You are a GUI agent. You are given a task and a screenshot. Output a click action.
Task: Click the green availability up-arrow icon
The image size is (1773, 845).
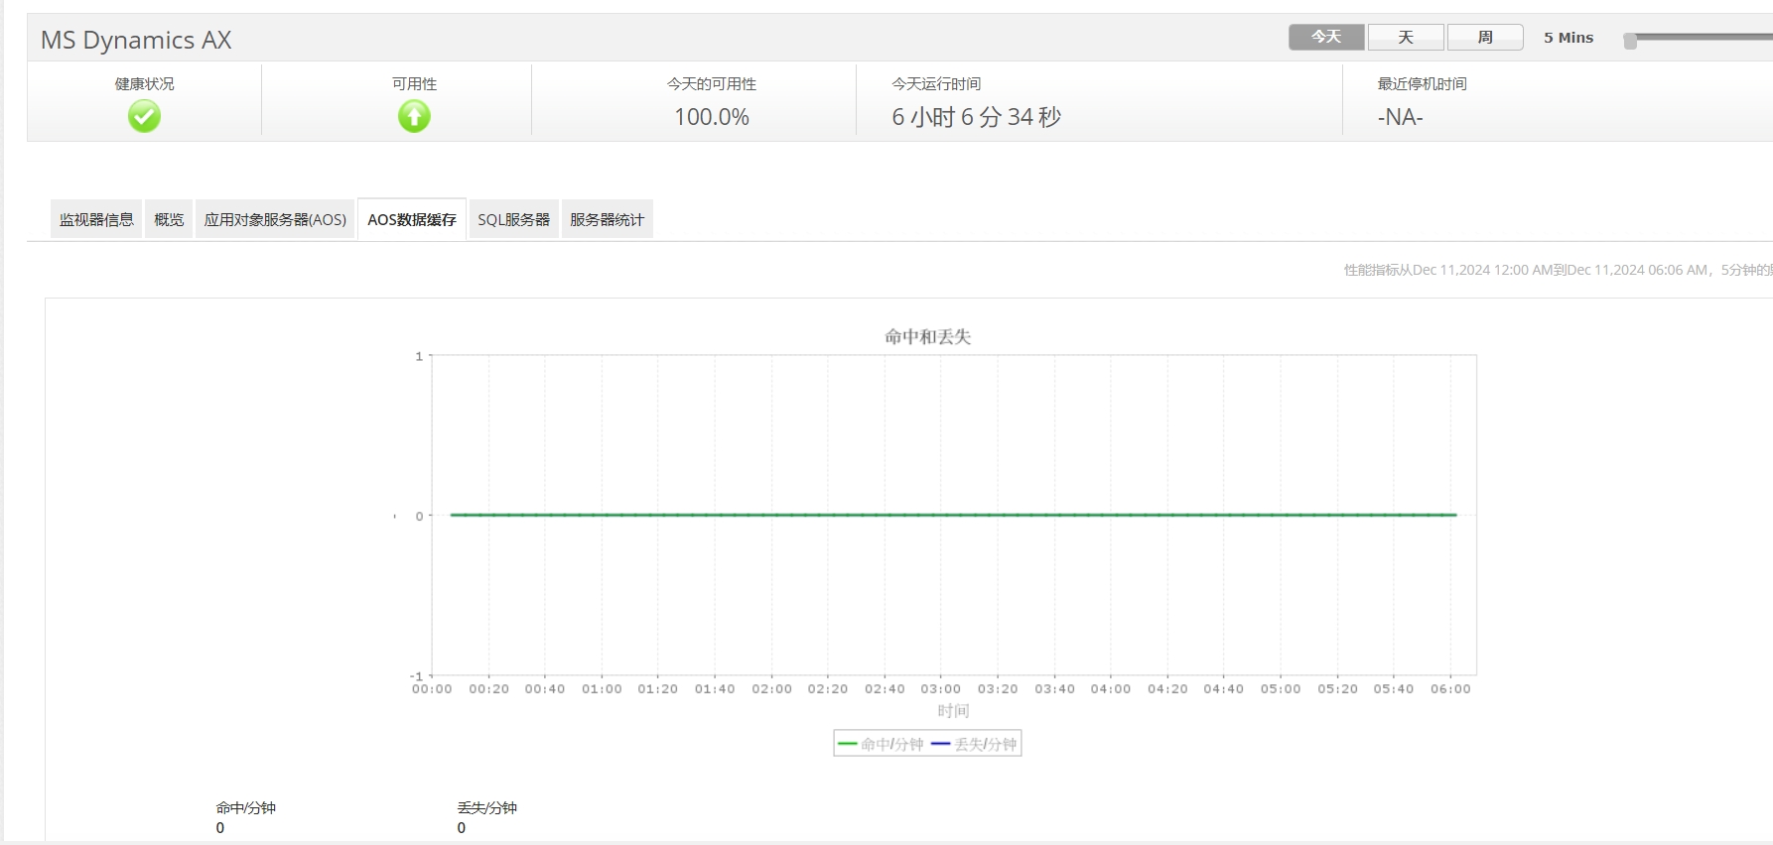coord(414,117)
